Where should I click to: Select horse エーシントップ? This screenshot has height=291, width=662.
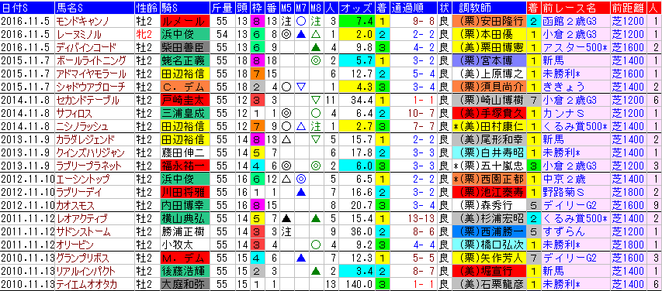click(83, 180)
